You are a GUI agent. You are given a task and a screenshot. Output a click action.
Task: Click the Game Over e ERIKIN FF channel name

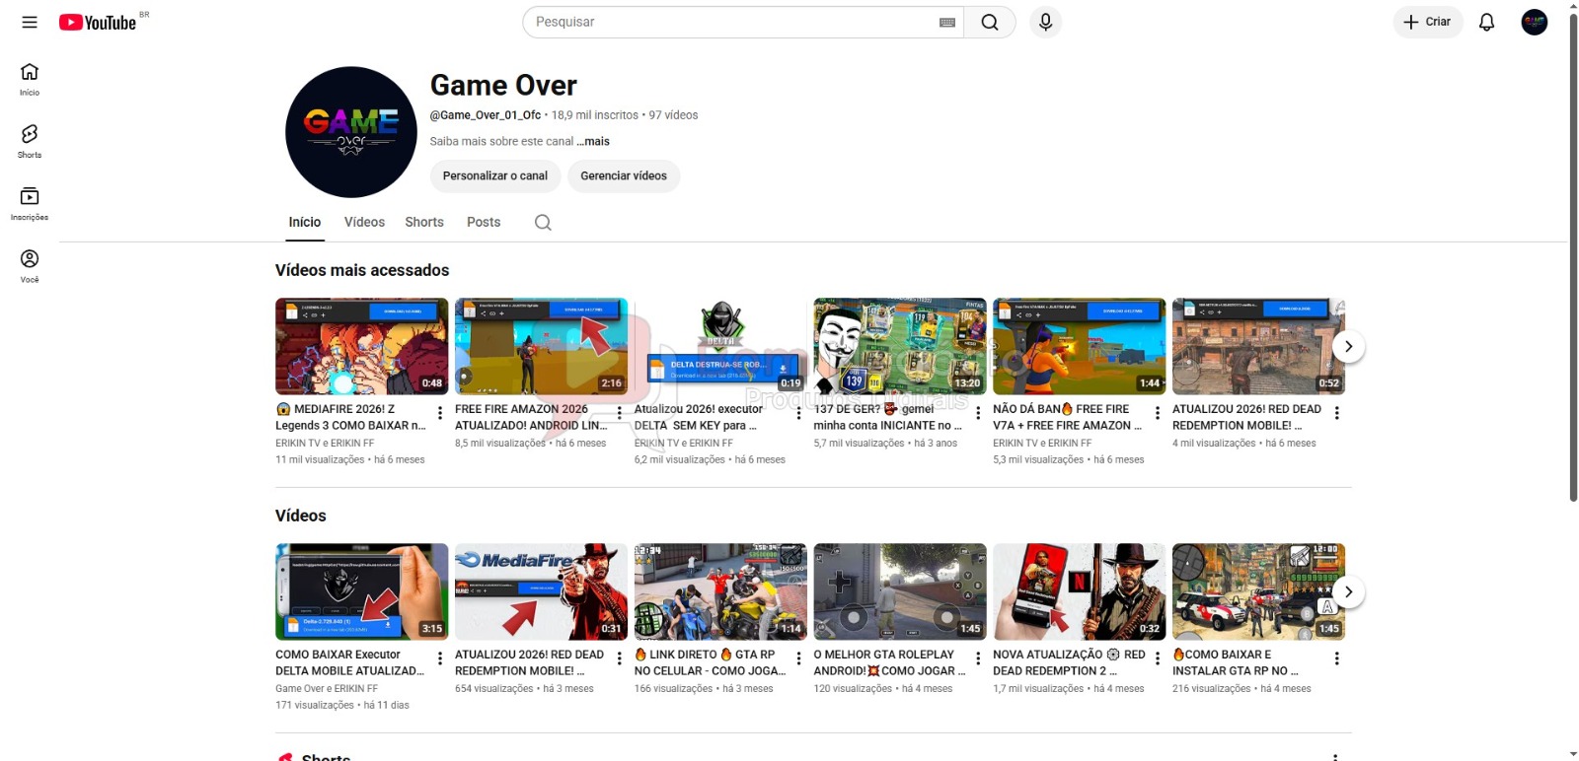327,688
